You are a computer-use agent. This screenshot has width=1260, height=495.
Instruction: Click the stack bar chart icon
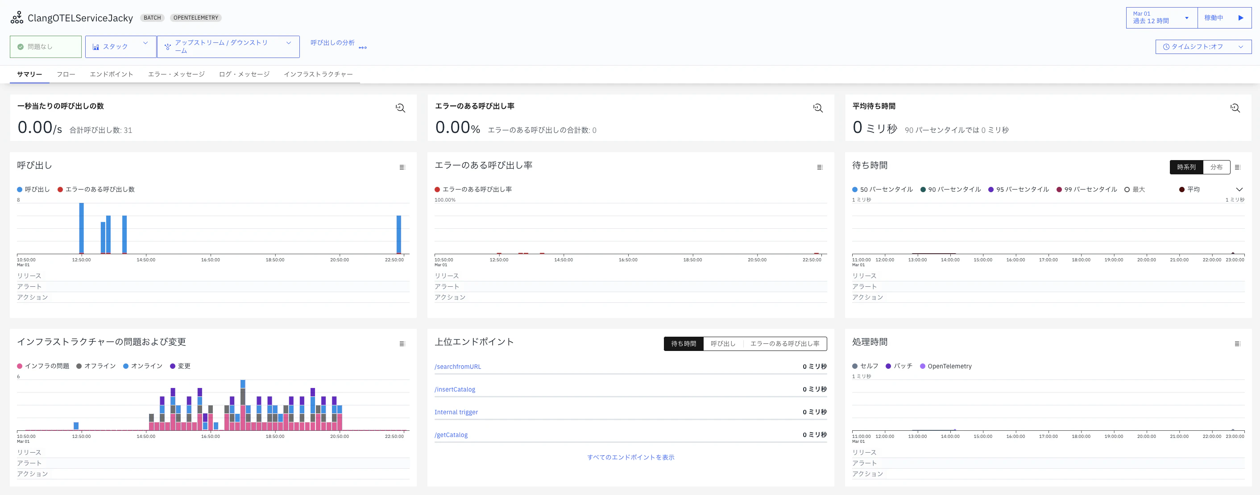(96, 47)
